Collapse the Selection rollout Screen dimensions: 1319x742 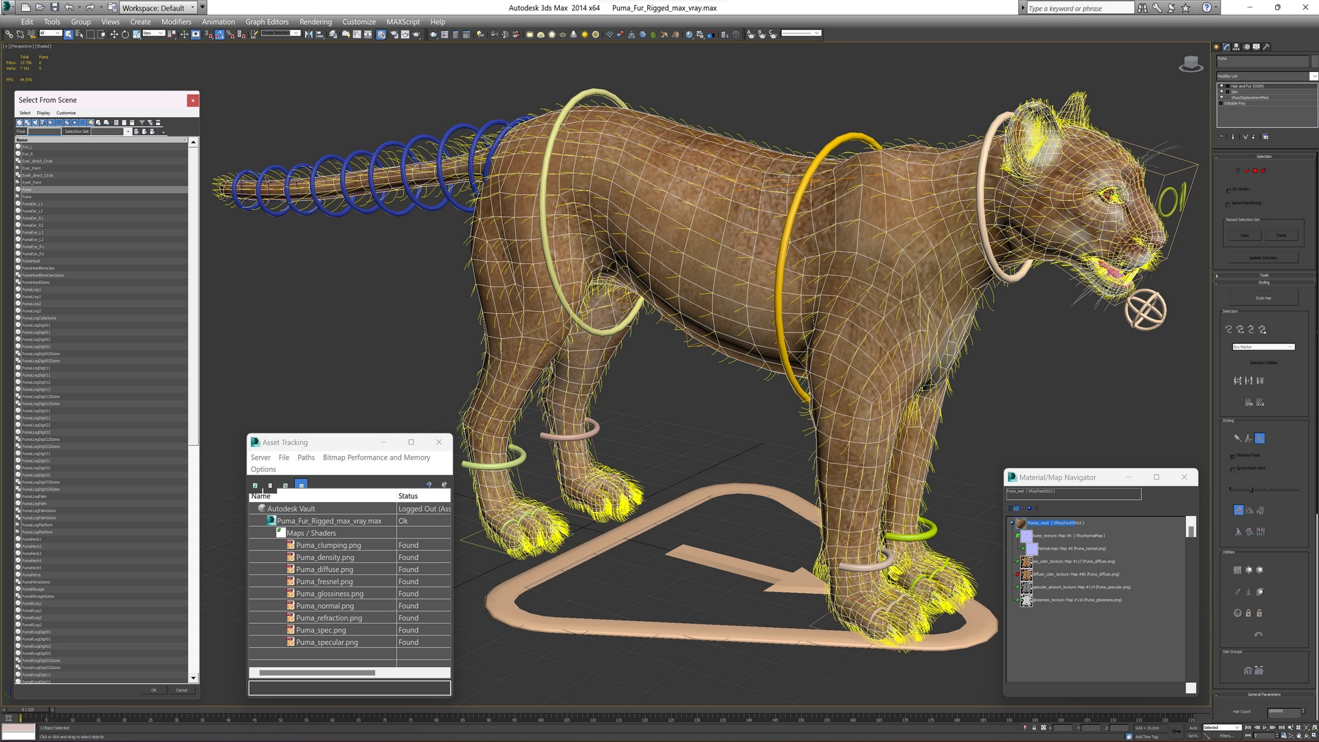coord(1264,157)
